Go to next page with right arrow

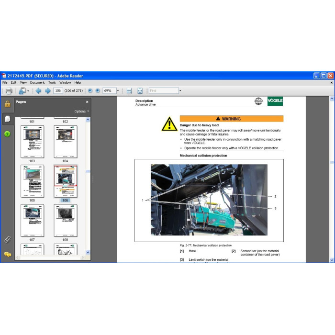point(48,91)
